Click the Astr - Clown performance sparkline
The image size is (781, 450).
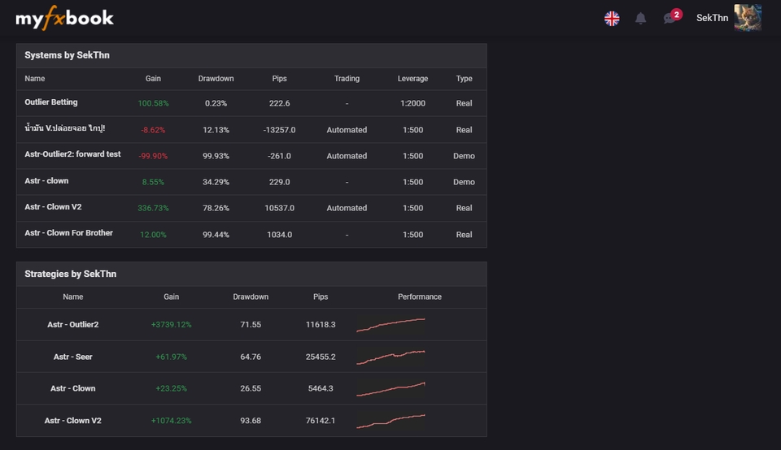coord(391,389)
